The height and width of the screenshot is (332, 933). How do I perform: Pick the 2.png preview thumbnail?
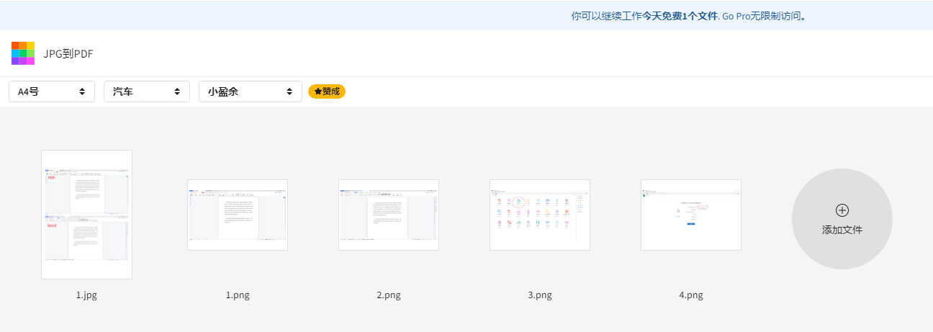tap(389, 215)
